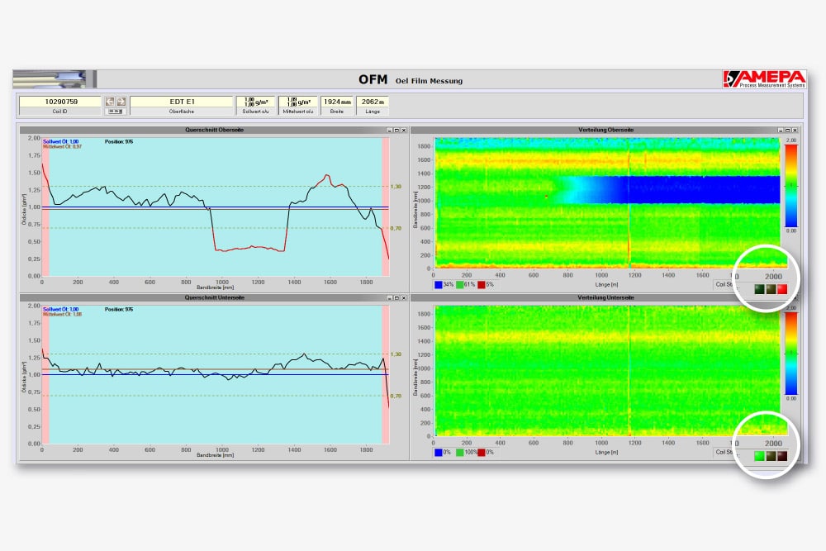The height and width of the screenshot is (551, 826).
Task: Switch focus to the Querschnitt Oberseite panel title
Action: coord(215,130)
